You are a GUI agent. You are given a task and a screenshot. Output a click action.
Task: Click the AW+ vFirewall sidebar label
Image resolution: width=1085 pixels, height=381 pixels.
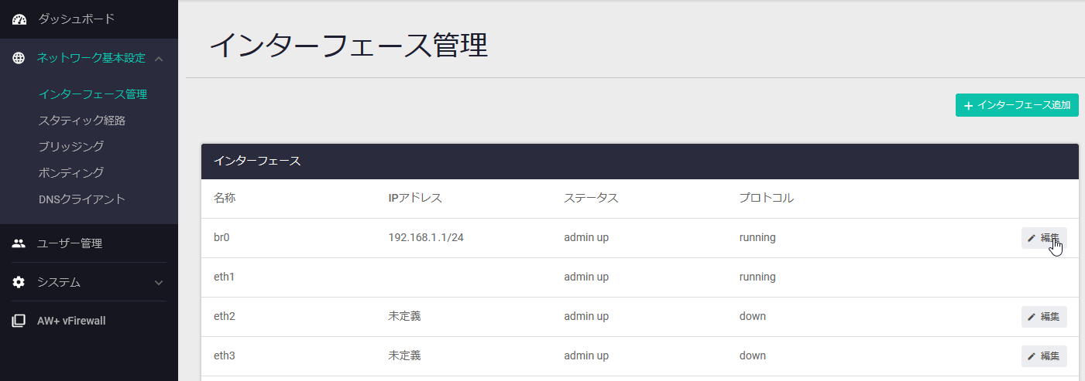pyautogui.click(x=71, y=321)
